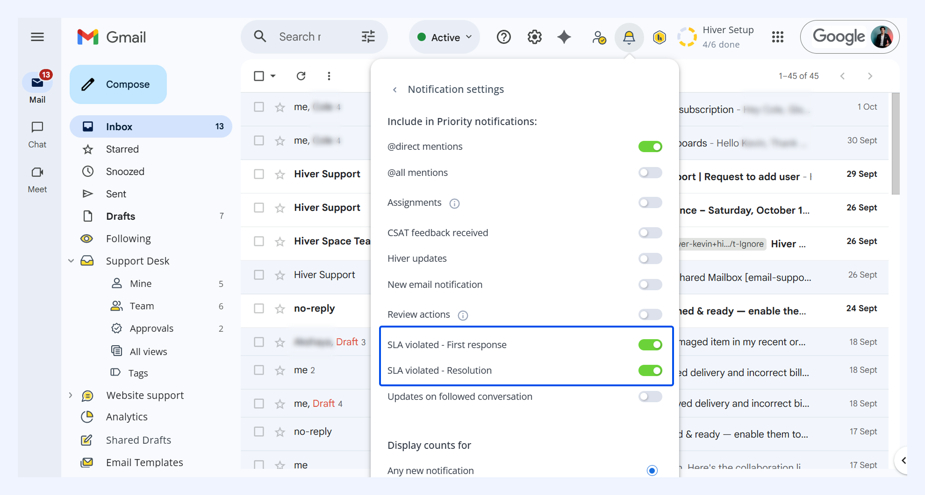Viewport: 925px width, 495px height.
Task: Disable SLA violated - First response toggle
Action: coord(650,345)
